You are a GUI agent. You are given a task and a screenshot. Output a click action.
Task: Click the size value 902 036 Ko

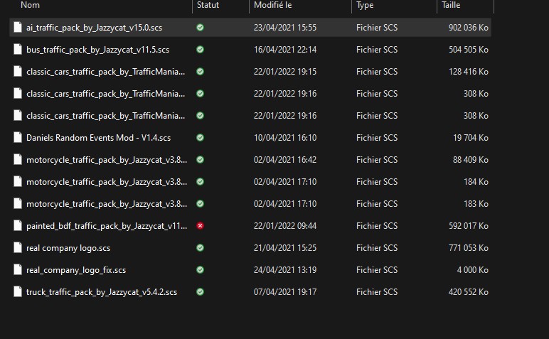pos(468,27)
